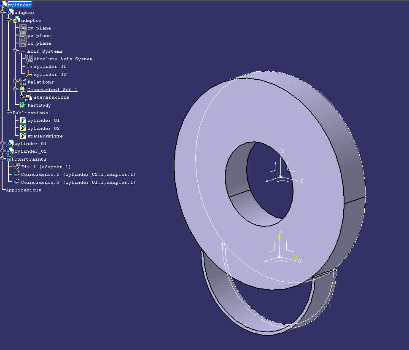Click the Coincidence.3 constraint icon
409x350 pixels.
17,182
